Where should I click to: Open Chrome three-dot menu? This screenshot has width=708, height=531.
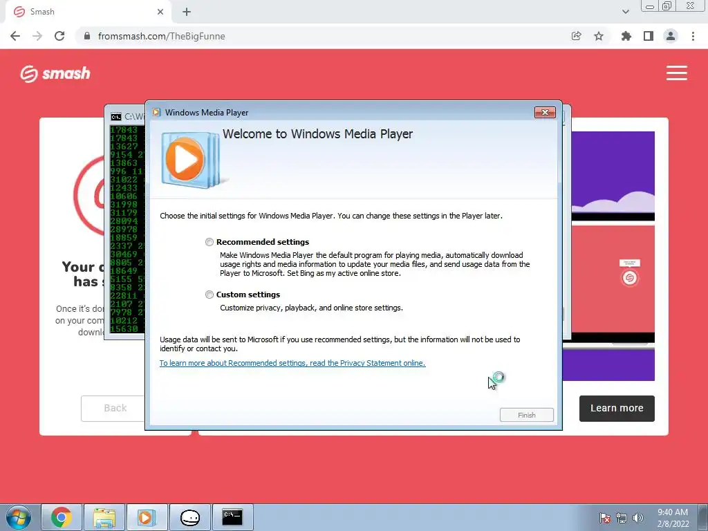(x=693, y=36)
